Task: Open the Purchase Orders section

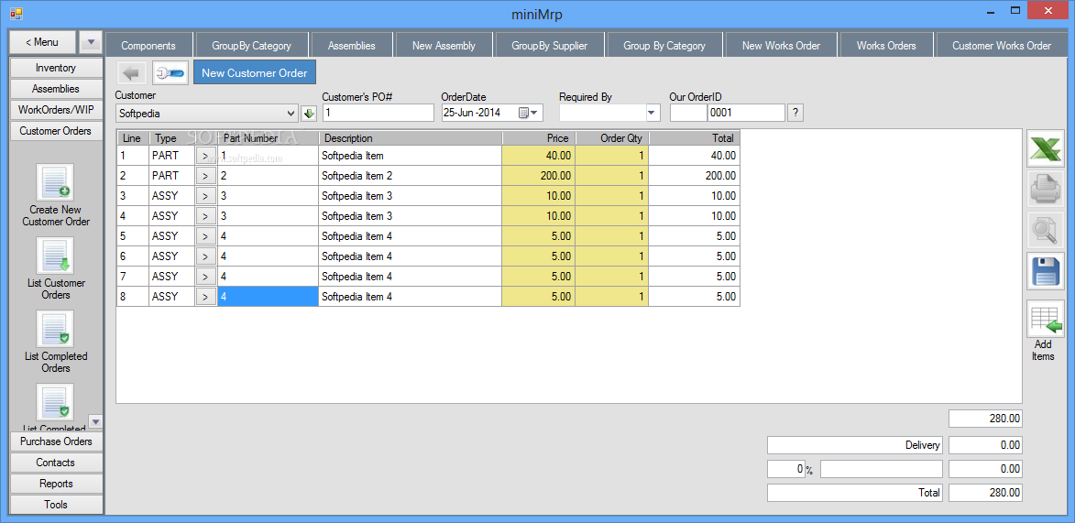Action: 56,441
